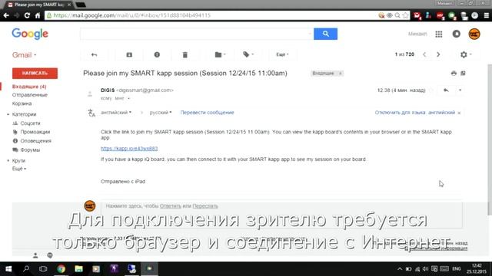Print the whole conversation

pos(454,74)
